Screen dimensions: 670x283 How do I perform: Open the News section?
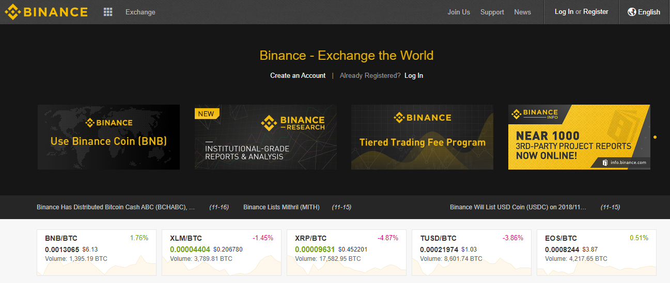522,12
